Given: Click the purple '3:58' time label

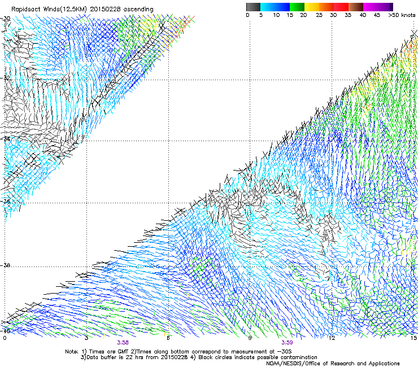Looking at the screenshot, I should (x=123, y=343).
